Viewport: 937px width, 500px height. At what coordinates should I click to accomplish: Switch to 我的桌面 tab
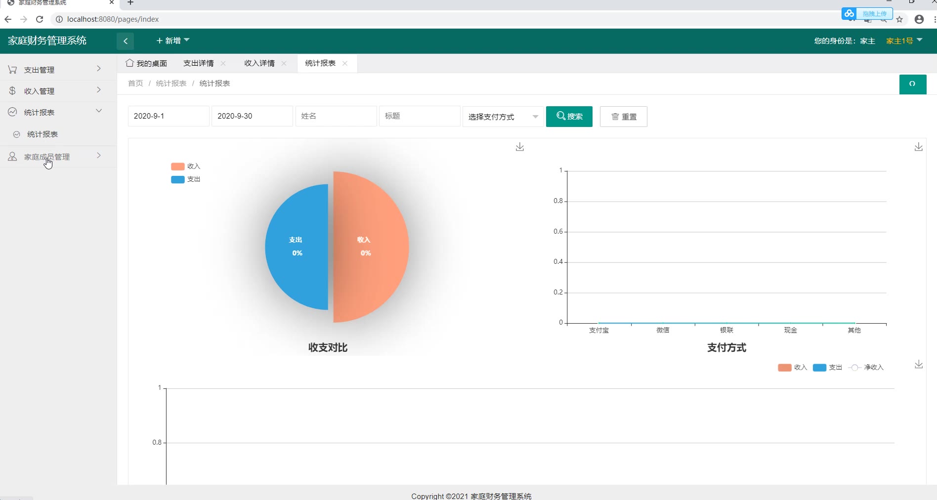click(x=147, y=63)
